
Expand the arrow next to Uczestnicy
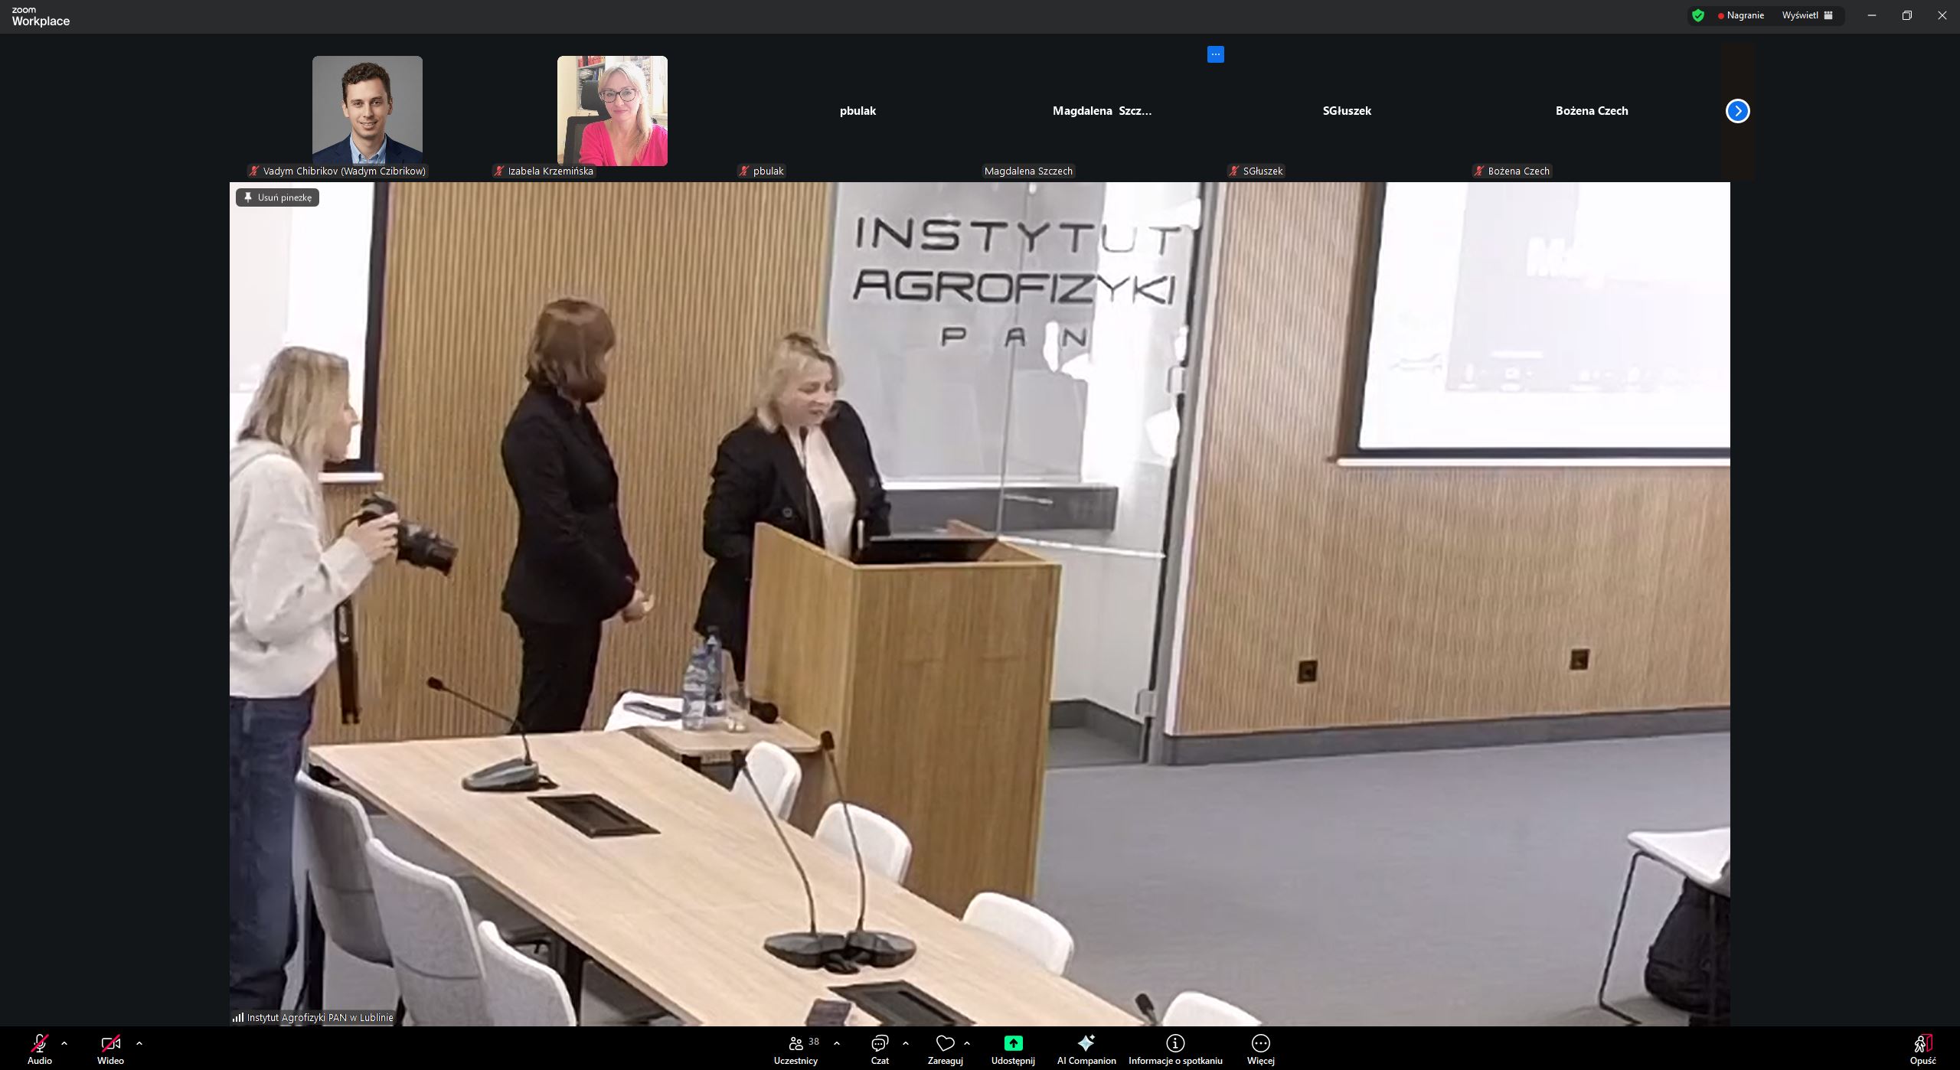tap(837, 1043)
